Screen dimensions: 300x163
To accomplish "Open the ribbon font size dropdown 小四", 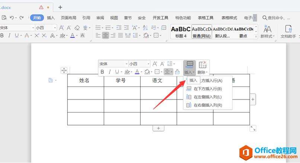I will 55,28.
